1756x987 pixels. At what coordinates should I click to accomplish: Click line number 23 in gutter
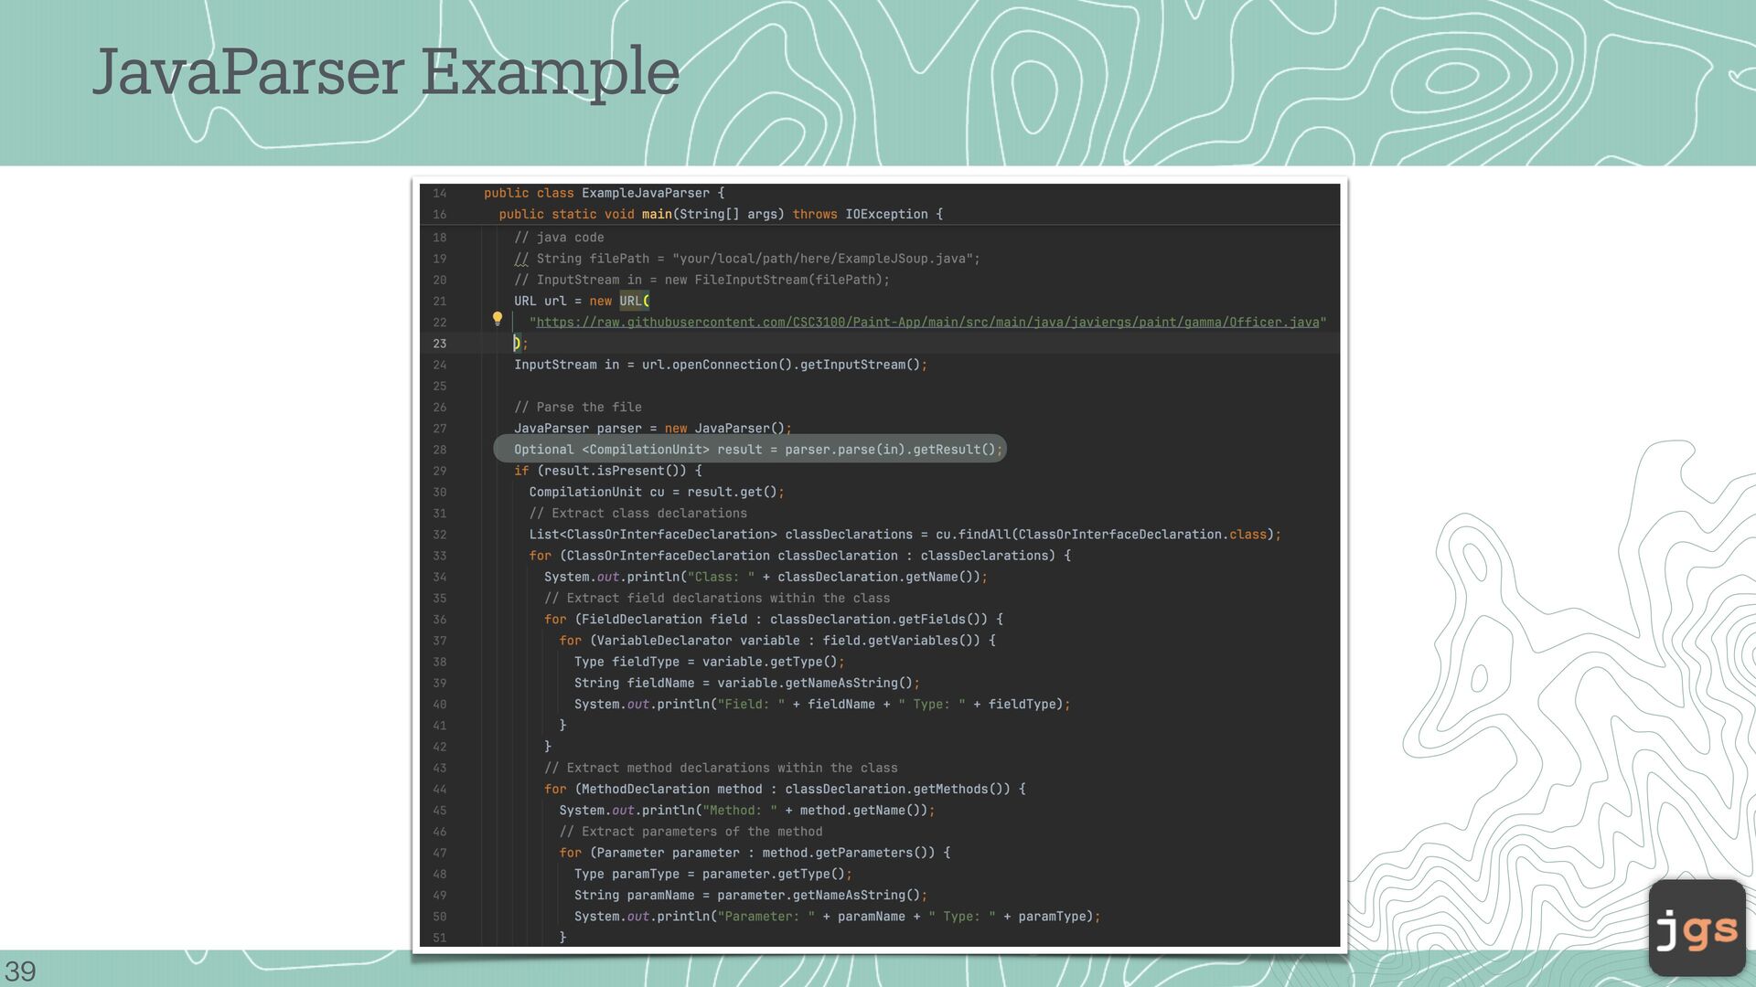tap(440, 344)
